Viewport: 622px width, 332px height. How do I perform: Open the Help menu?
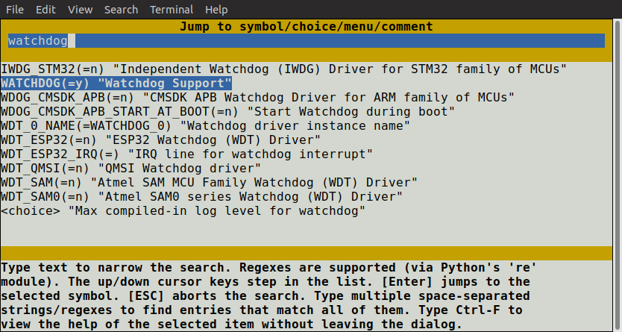click(x=216, y=10)
